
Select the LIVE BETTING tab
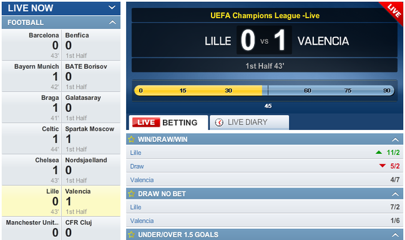(x=168, y=122)
